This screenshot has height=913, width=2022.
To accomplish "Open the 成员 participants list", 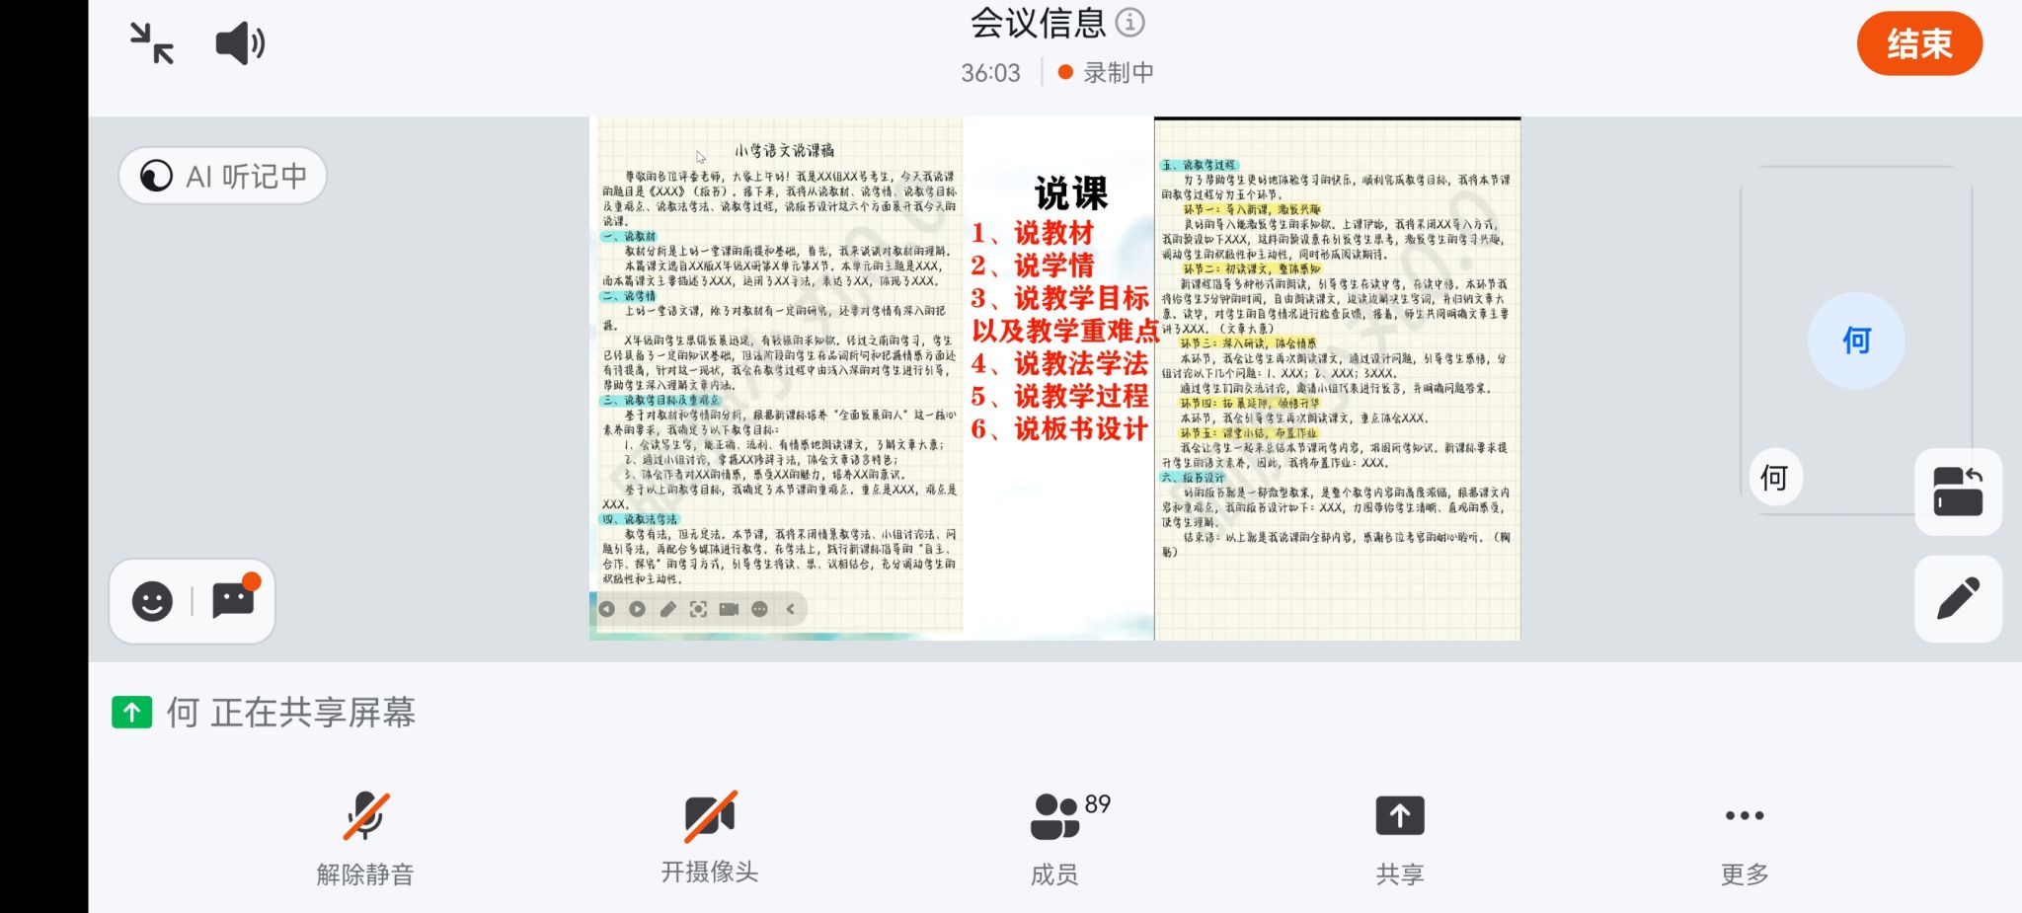I will coord(1054,837).
